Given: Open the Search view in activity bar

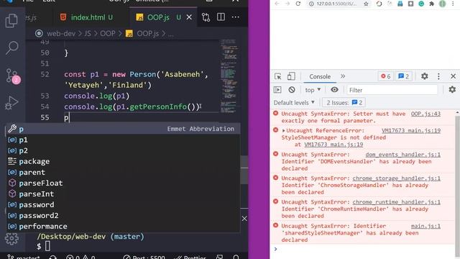Looking at the screenshot, I should click(x=12, y=47).
